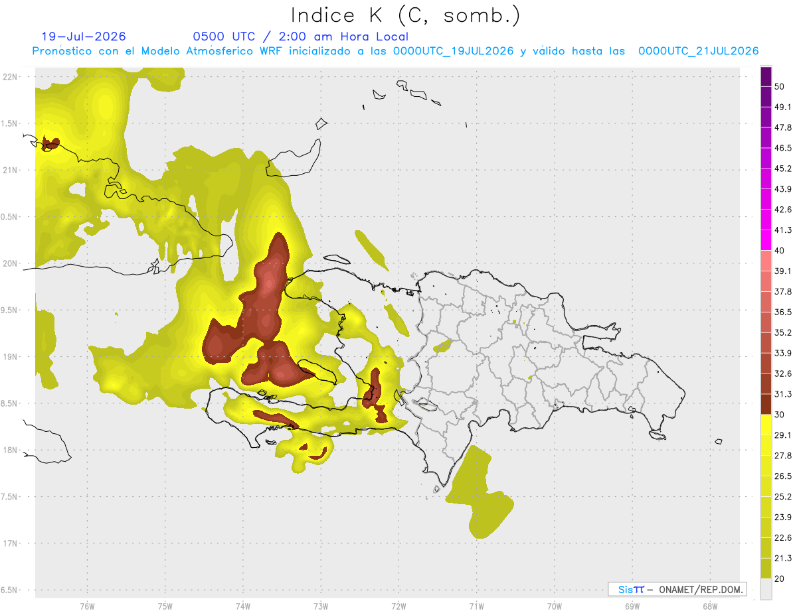This screenshot has height=615, width=797.
Task: Click "0500 UTC / 2:00 am Hora Local"
Action: 301,36
